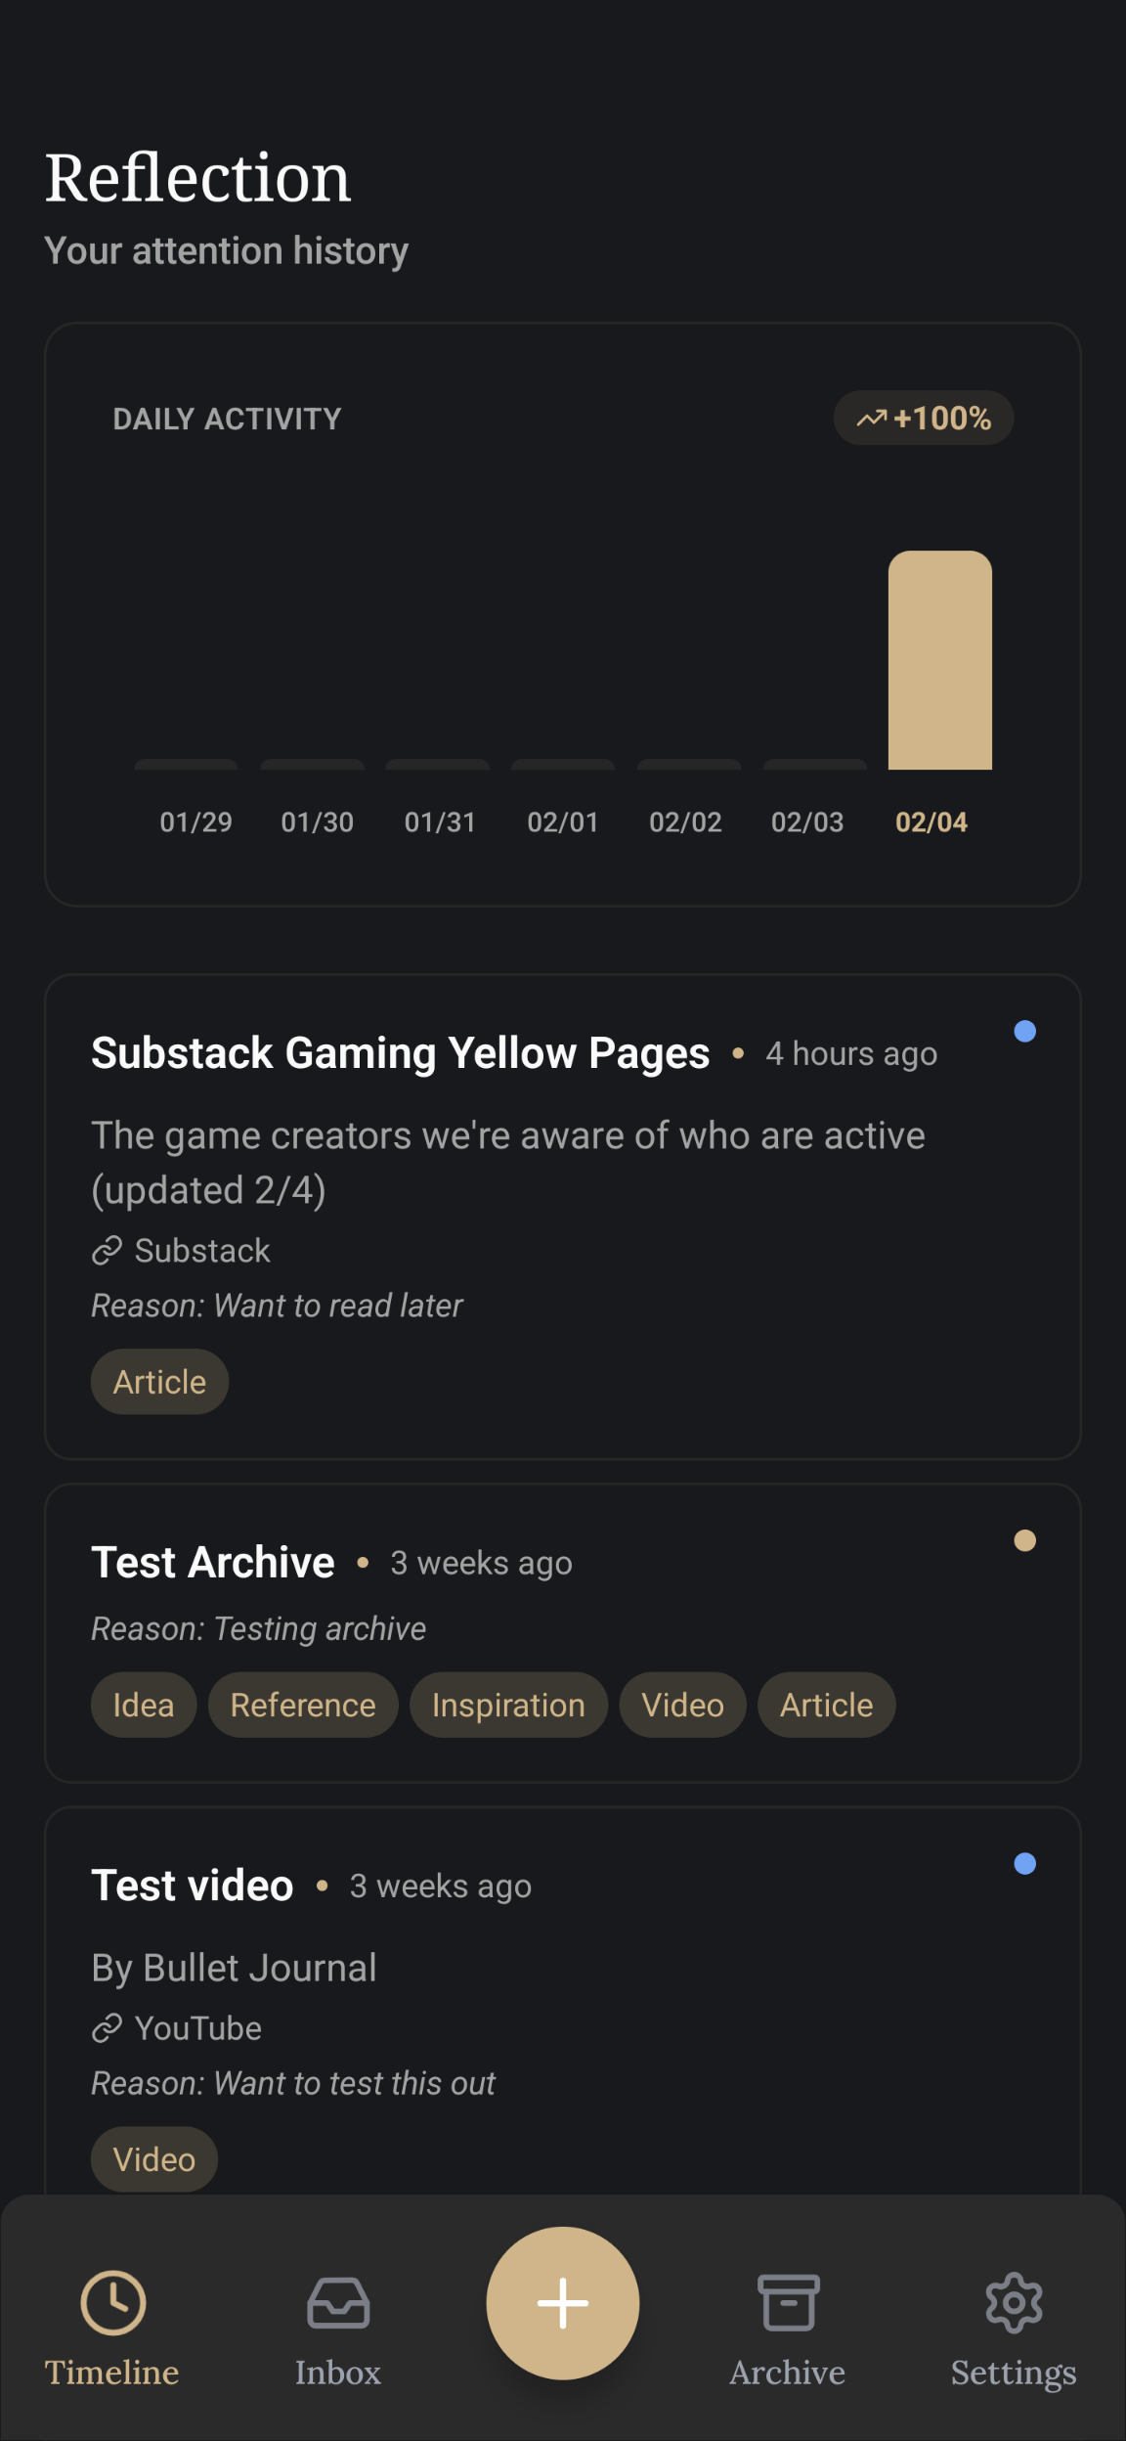Select the 01/29 date on chart
Image resolution: width=1126 pixels, height=2441 pixels.
[195, 822]
